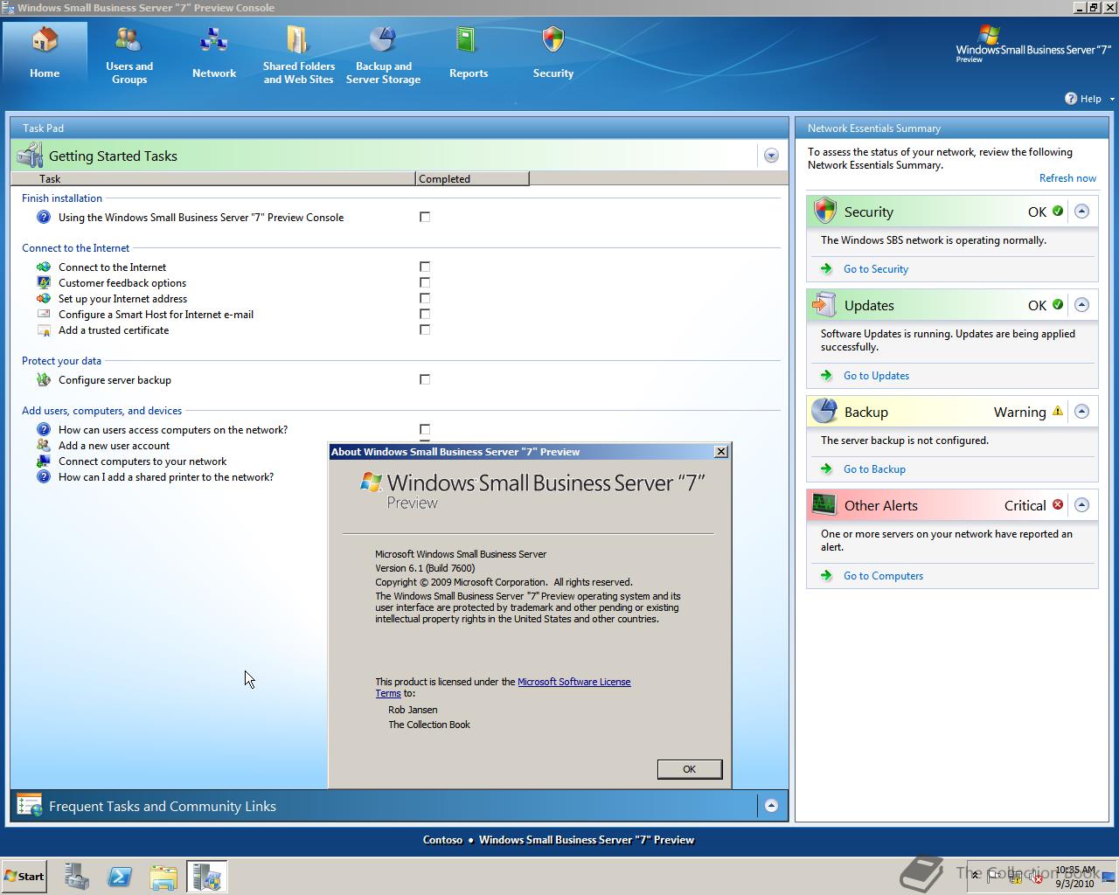This screenshot has height=895, width=1119.
Task: Collapse the Updates summary section
Action: point(1081,305)
